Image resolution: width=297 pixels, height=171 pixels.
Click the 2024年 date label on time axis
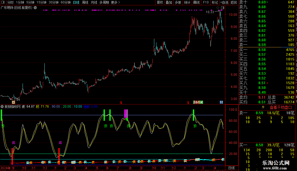pos(6,168)
